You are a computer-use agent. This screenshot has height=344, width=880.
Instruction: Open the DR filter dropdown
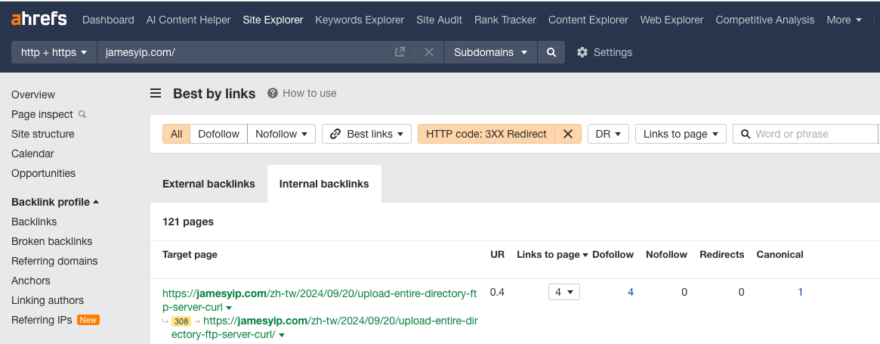[x=608, y=134]
